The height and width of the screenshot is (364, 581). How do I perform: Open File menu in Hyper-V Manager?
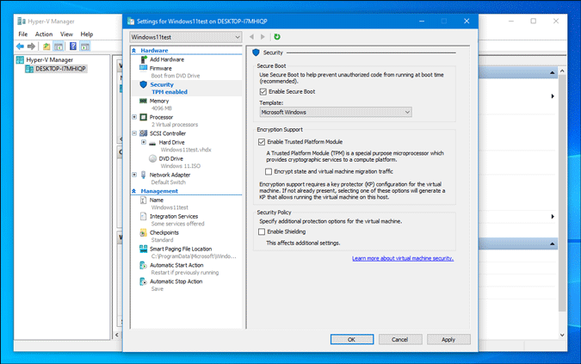coord(23,34)
